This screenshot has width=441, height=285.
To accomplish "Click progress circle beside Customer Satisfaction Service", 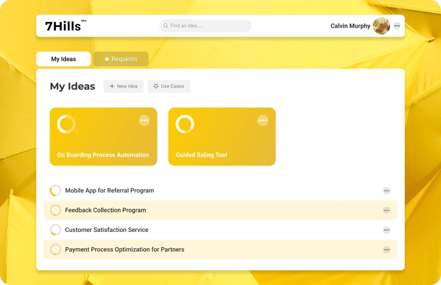I will tap(55, 230).
